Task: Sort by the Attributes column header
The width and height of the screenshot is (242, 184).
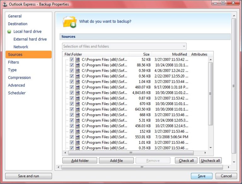Action: pos(199,54)
